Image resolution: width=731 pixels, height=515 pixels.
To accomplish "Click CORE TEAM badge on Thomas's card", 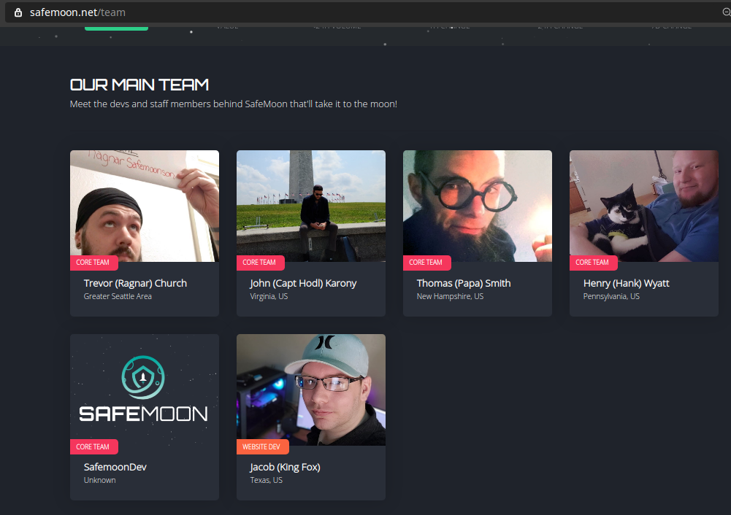I will 426,263.
